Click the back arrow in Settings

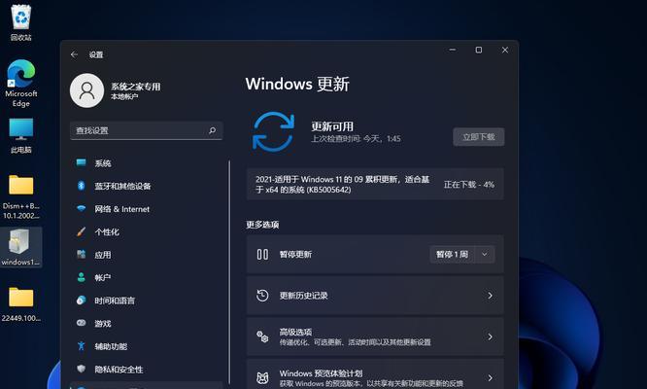point(74,54)
